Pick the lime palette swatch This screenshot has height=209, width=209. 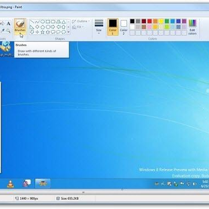coord(167,27)
